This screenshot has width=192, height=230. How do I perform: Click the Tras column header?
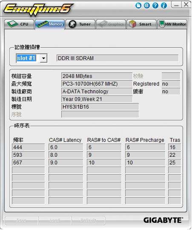[175, 140]
